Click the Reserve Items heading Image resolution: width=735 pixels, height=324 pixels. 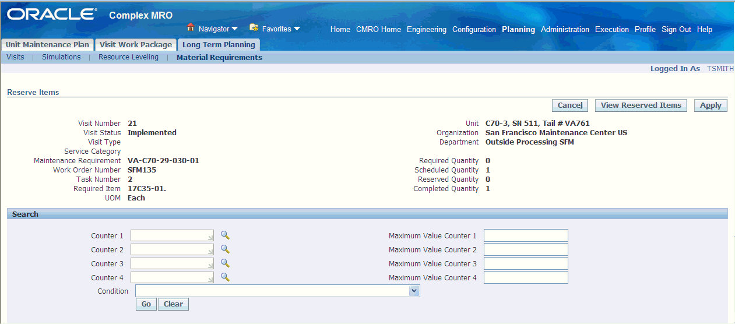coord(33,92)
